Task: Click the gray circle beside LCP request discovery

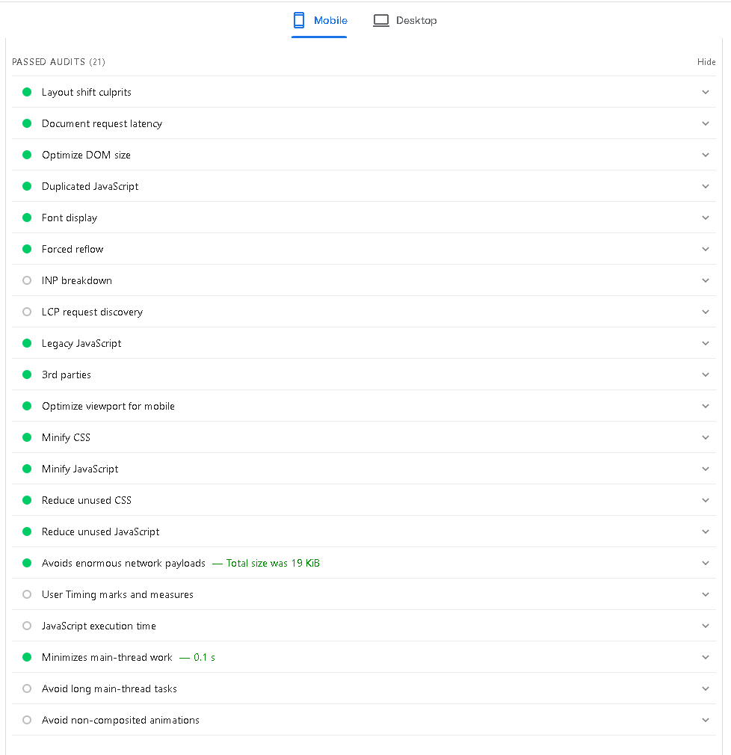Action: 26,312
